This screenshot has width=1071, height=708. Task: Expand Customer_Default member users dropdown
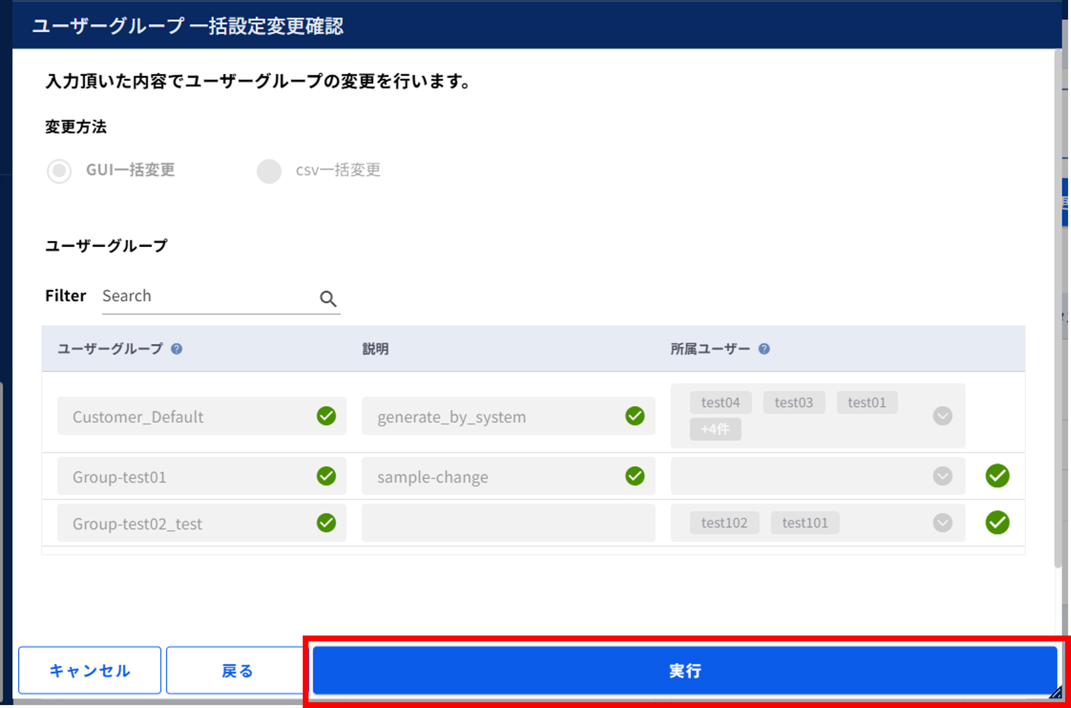(x=942, y=416)
